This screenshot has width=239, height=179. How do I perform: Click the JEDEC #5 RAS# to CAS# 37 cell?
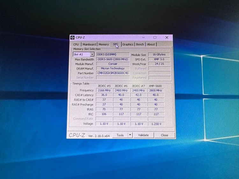[104, 100]
